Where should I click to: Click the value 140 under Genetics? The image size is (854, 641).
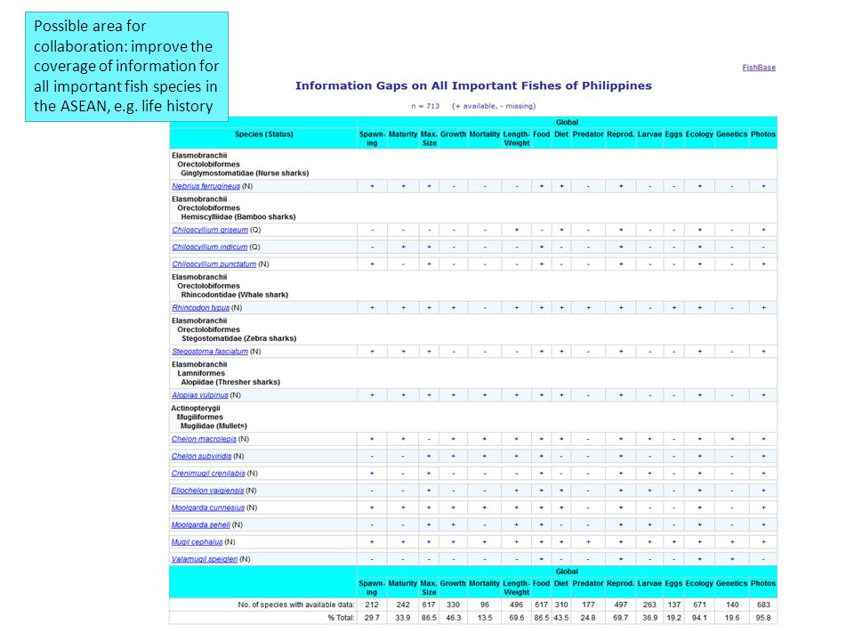pyautogui.click(x=732, y=604)
